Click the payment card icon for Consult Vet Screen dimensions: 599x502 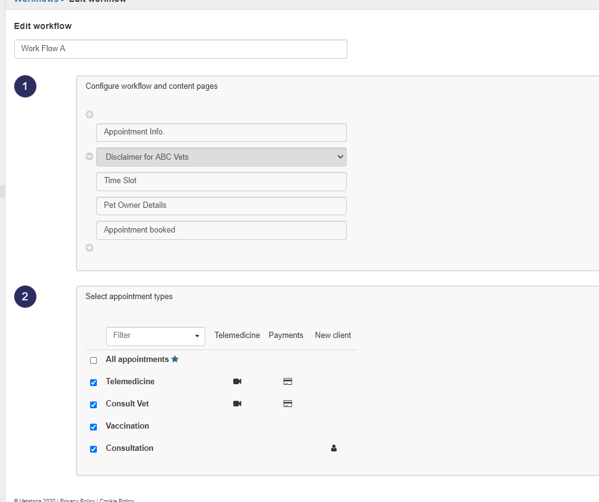(287, 403)
